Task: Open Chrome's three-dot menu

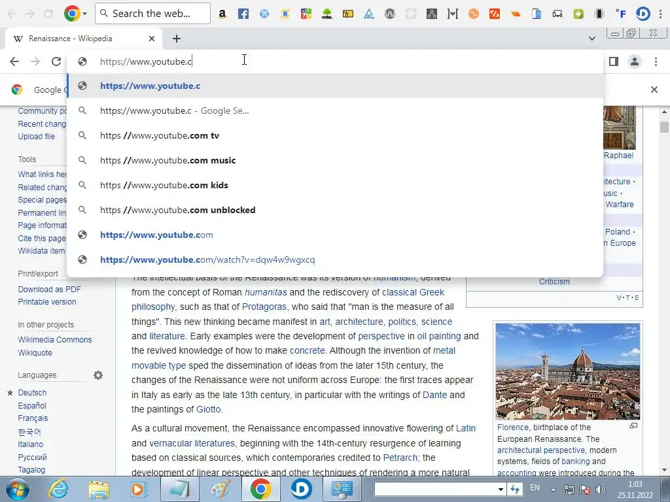Action: coord(656,61)
